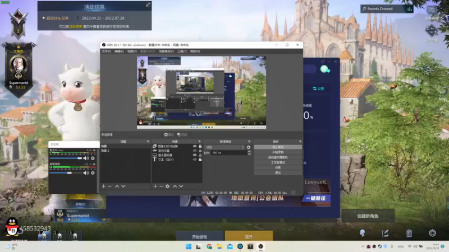The height and width of the screenshot is (252, 449).
Task: Remove selected source with minus icon
Action: pos(161,186)
